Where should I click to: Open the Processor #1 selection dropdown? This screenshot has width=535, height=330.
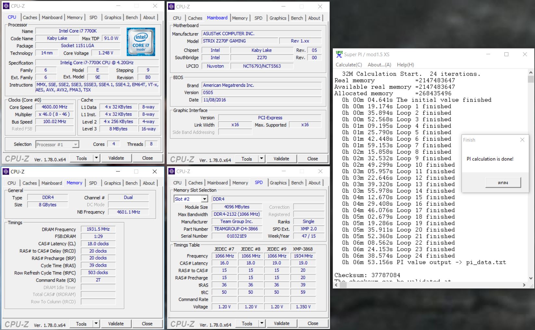(x=75, y=145)
